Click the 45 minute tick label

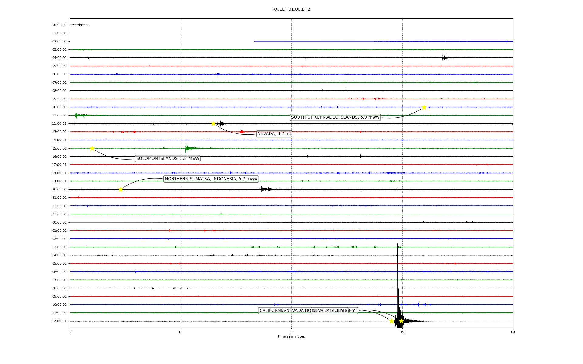pyautogui.click(x=402, y=332)
